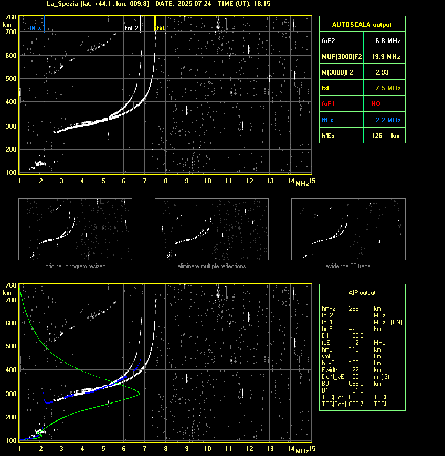445x456 pixels.
Task: Click the AIP output heading
Action: [x=362, y=293]
